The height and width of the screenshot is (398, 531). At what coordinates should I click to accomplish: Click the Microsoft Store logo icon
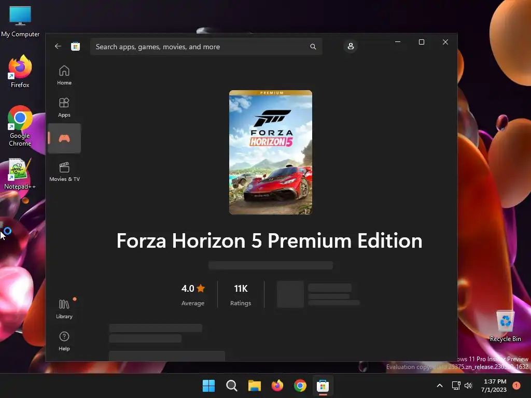coord(76,46)
